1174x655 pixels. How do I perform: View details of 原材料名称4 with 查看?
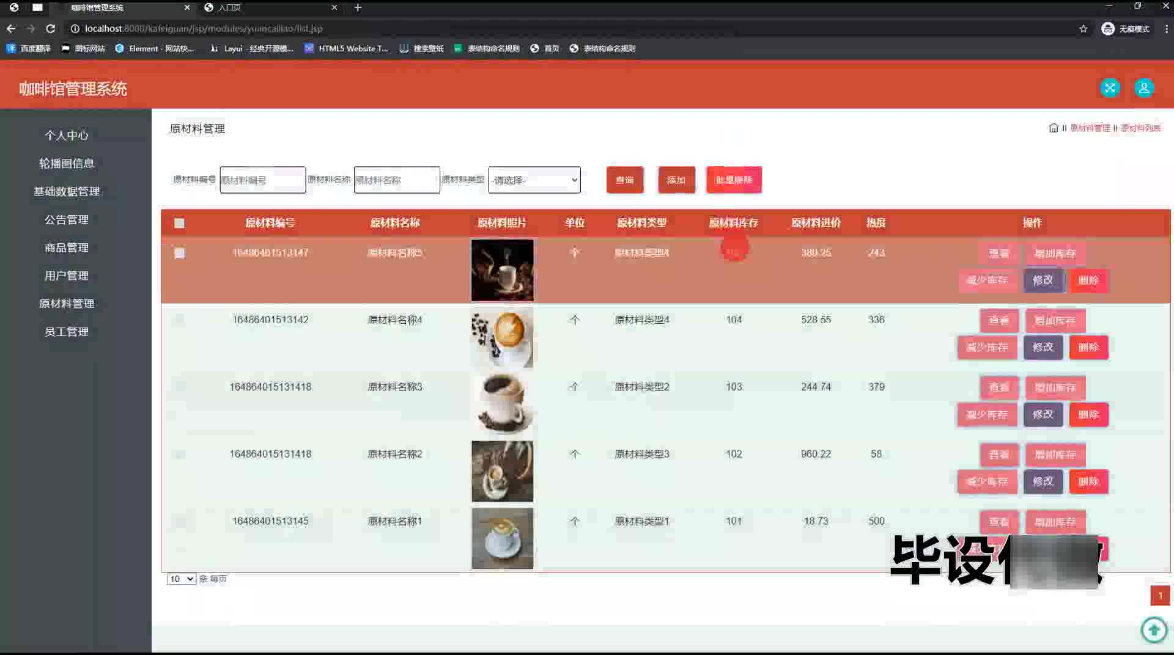pyautogui.click(x=999, y=320)
